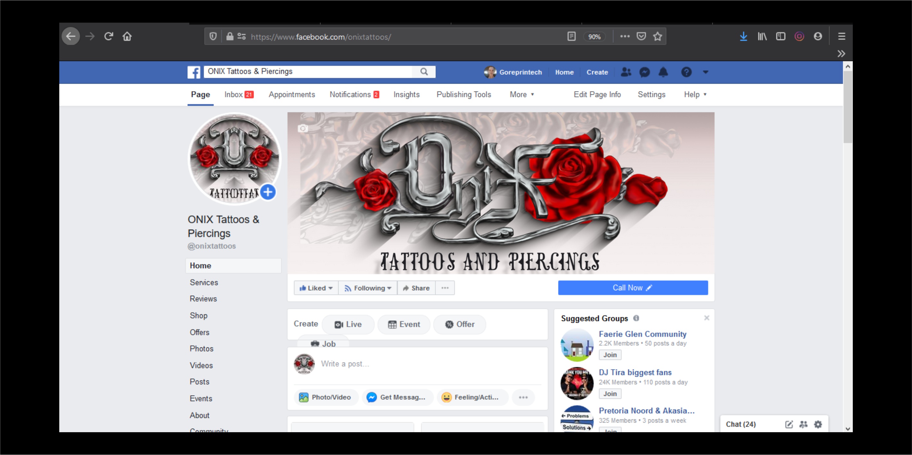
Task: Open the Publishing Tools tab
Action: point(464,94)
